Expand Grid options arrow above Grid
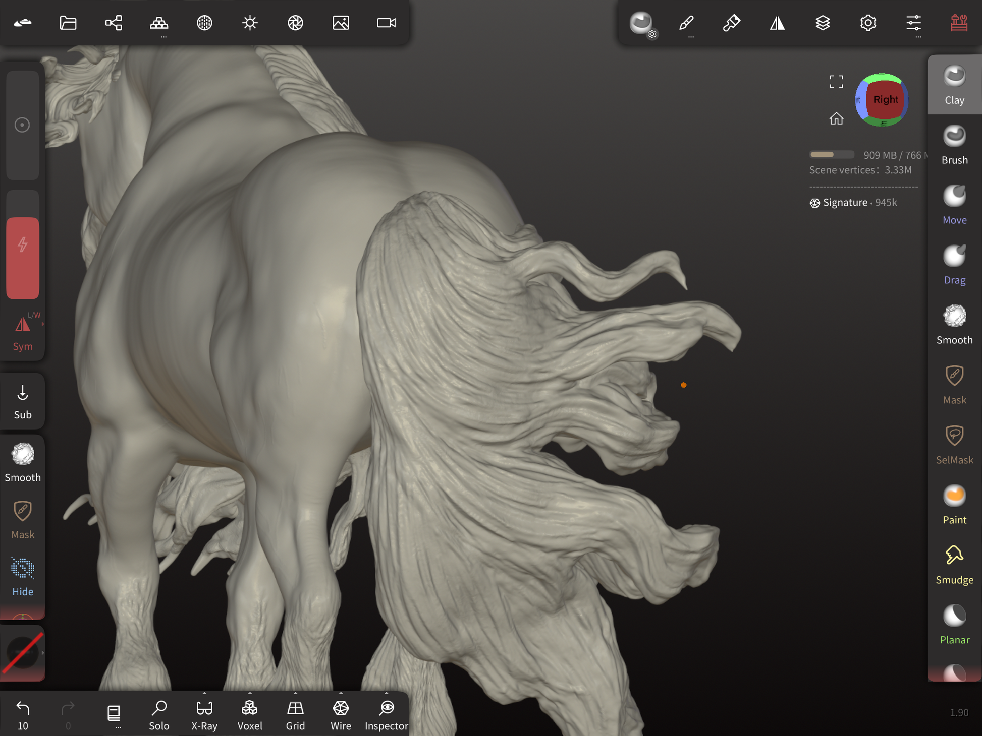982x736 pixels. [x=295, y=693]
